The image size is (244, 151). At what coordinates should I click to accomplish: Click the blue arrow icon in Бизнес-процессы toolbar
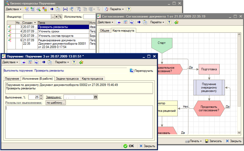(x=52, y=9)
